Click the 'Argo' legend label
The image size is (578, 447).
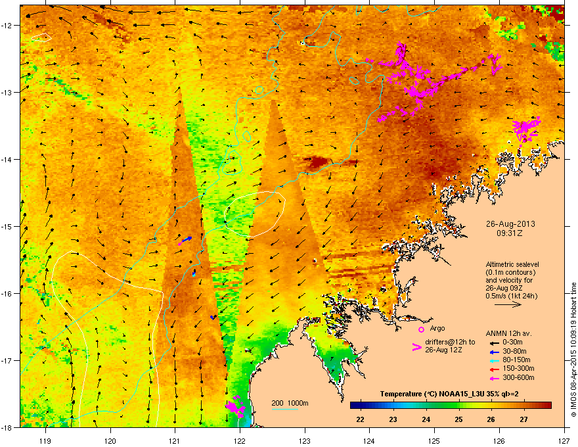(x=437, y=328)
